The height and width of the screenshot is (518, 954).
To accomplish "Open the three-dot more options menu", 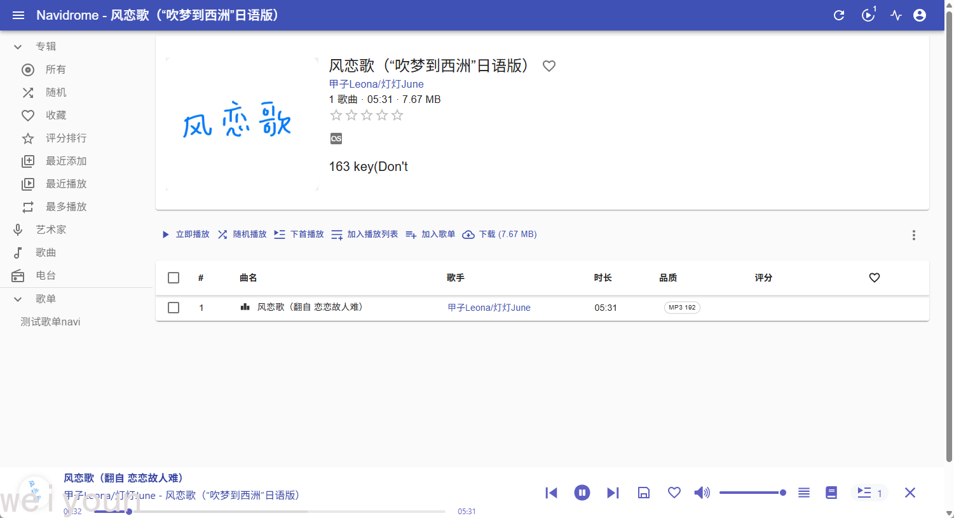I will (x=914, y=235).
